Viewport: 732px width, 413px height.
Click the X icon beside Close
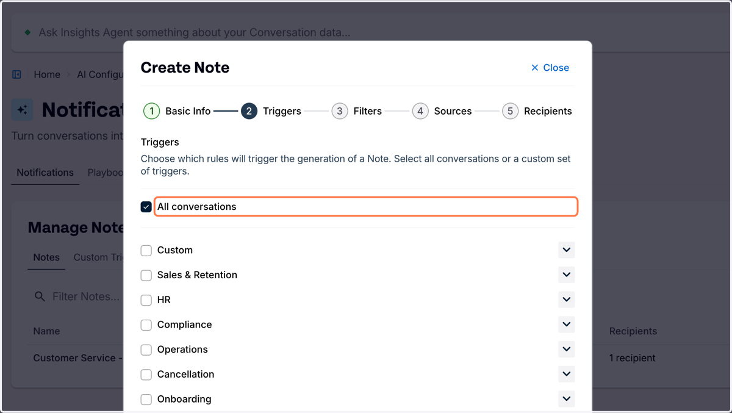(x=535, y=68)
